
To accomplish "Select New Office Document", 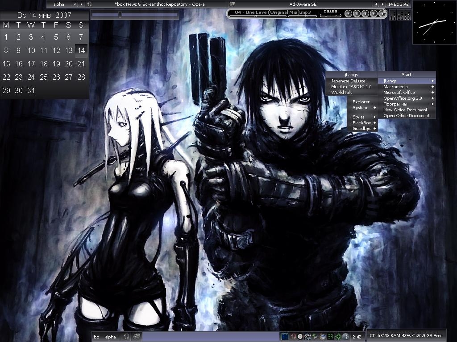I will (x=407, y=110).
